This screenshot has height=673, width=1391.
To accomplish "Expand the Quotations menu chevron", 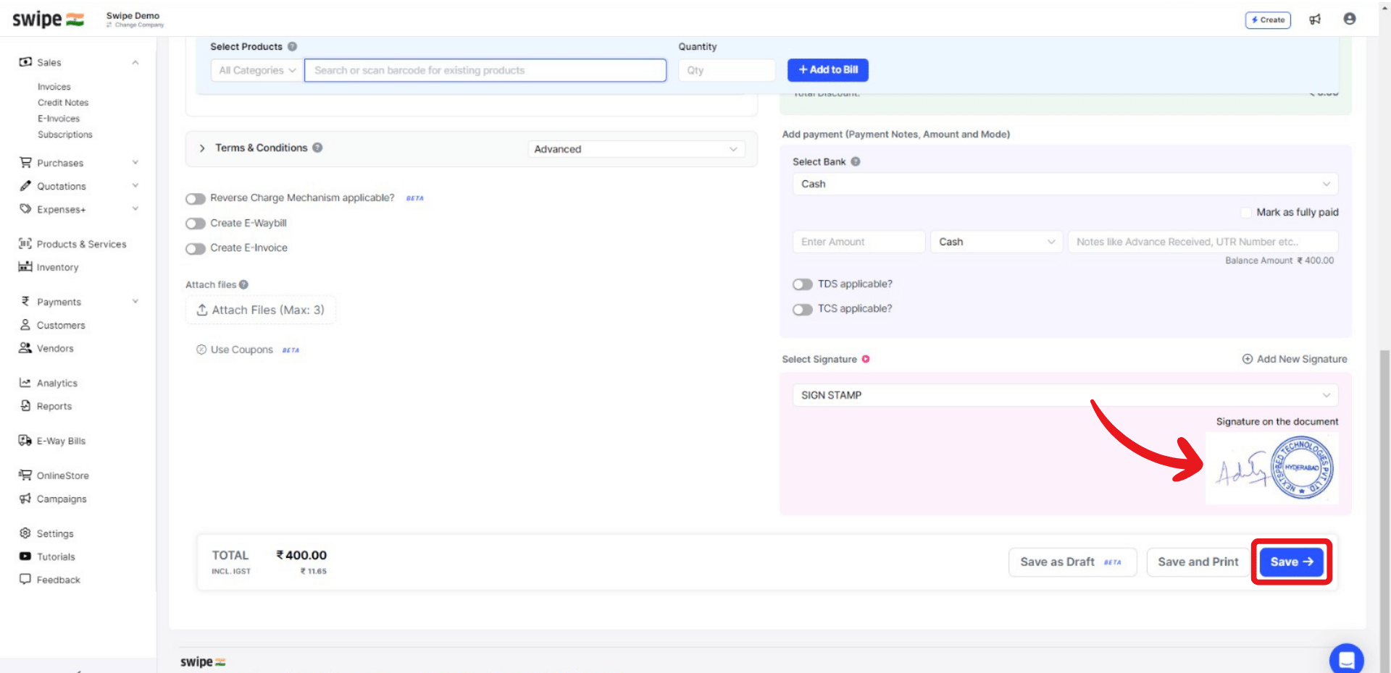I will [x=135, y=186].
